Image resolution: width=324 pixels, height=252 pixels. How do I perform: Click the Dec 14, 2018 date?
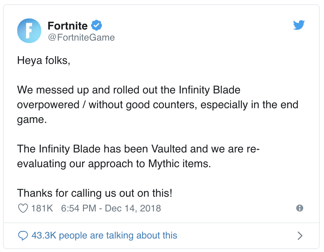133,208
